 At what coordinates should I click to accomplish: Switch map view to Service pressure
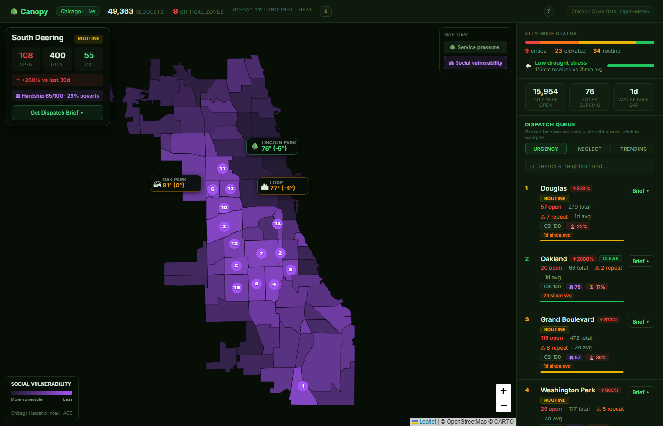[x=475, y=47]
